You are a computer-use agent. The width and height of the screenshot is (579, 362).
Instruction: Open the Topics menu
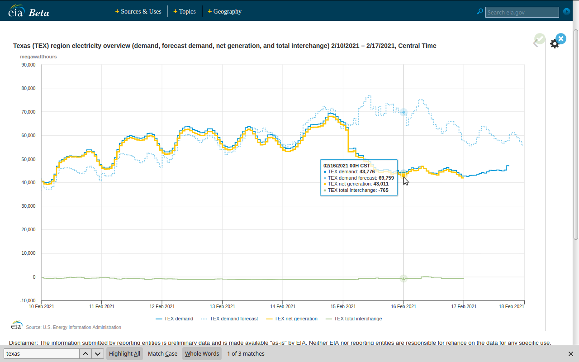click(x=185, y=11)
